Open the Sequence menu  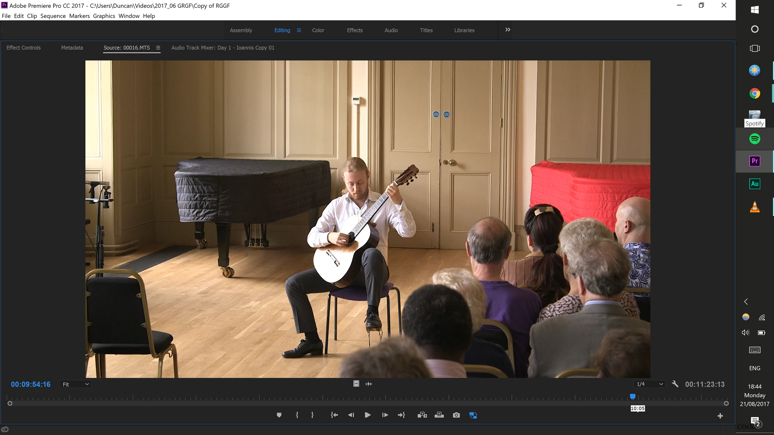pyautogui.click(x=53, y=16)
